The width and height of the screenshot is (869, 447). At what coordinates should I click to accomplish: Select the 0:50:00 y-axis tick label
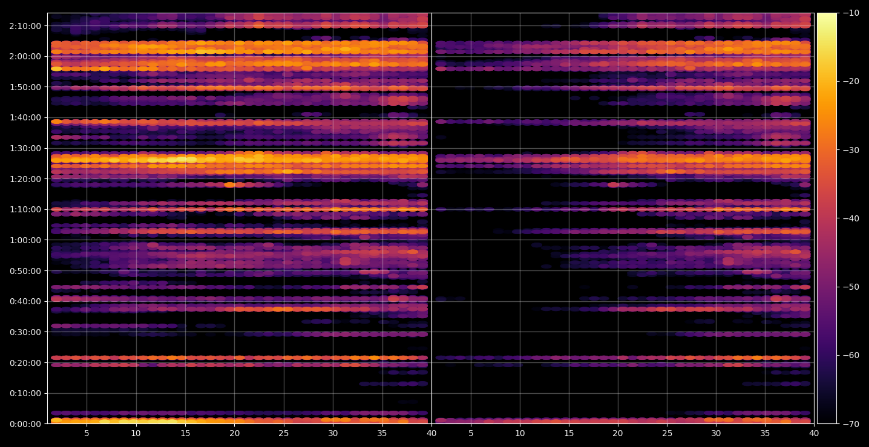tap(25, 271)
